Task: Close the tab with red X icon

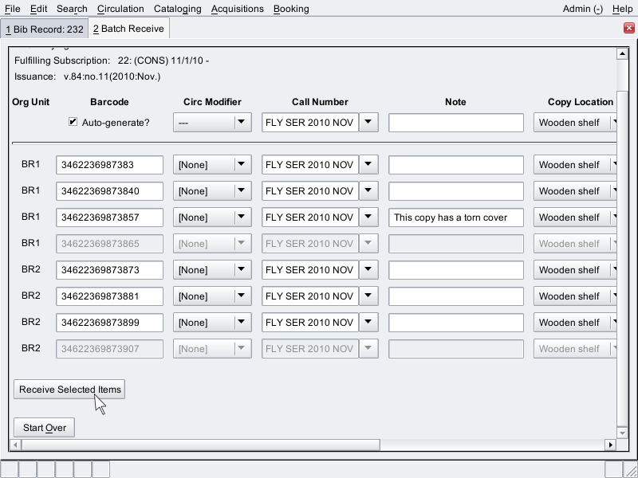Action: point(629,29)
